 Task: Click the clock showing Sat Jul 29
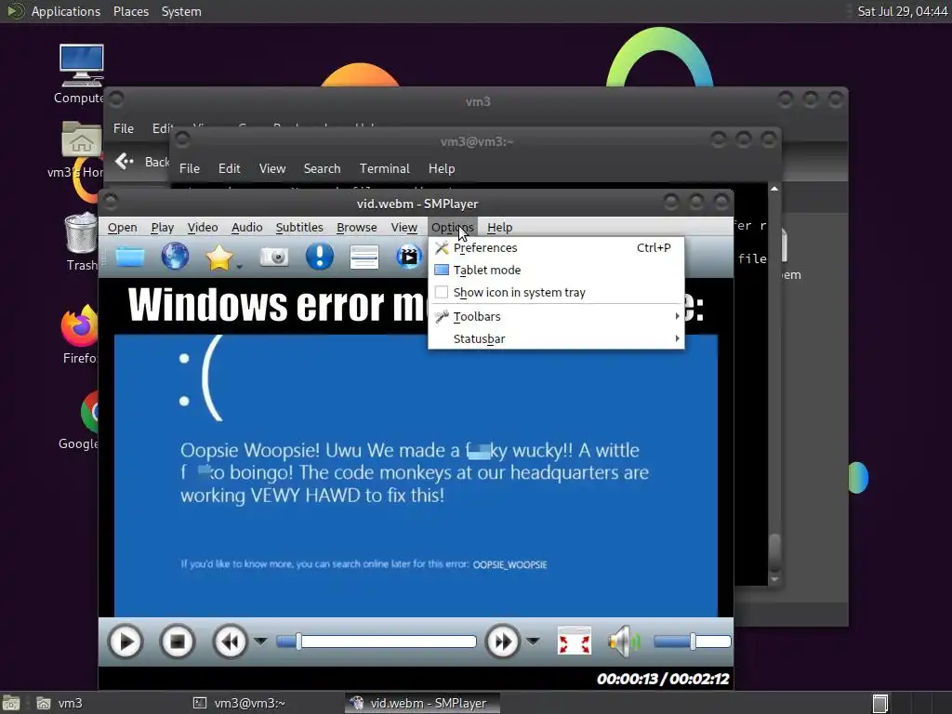902,11
